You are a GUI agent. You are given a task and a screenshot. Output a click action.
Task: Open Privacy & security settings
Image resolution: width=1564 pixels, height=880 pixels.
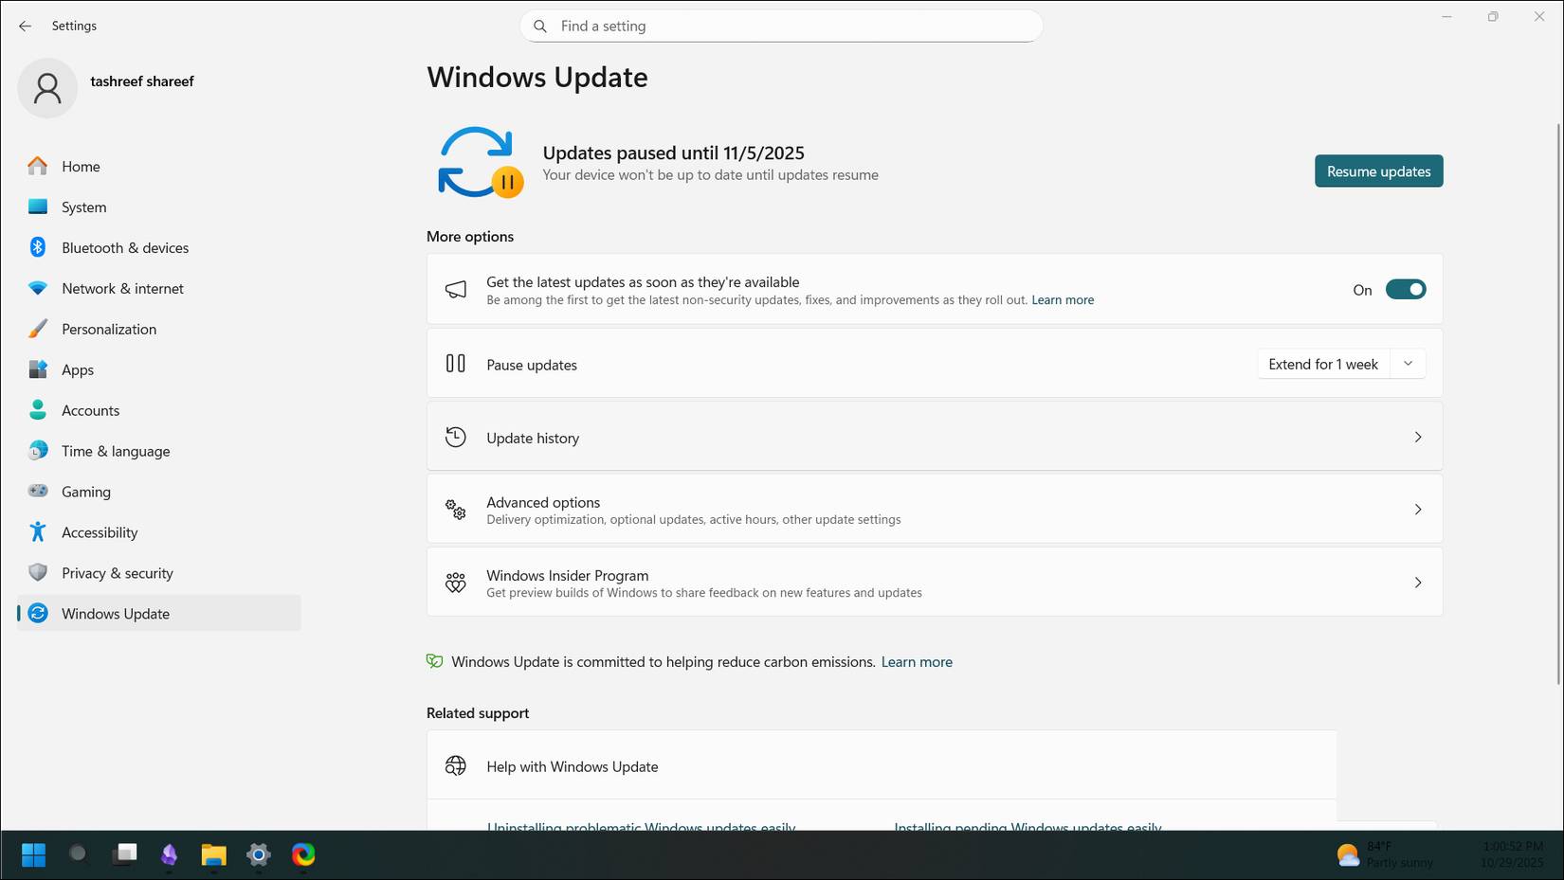[x=117, y=572]
